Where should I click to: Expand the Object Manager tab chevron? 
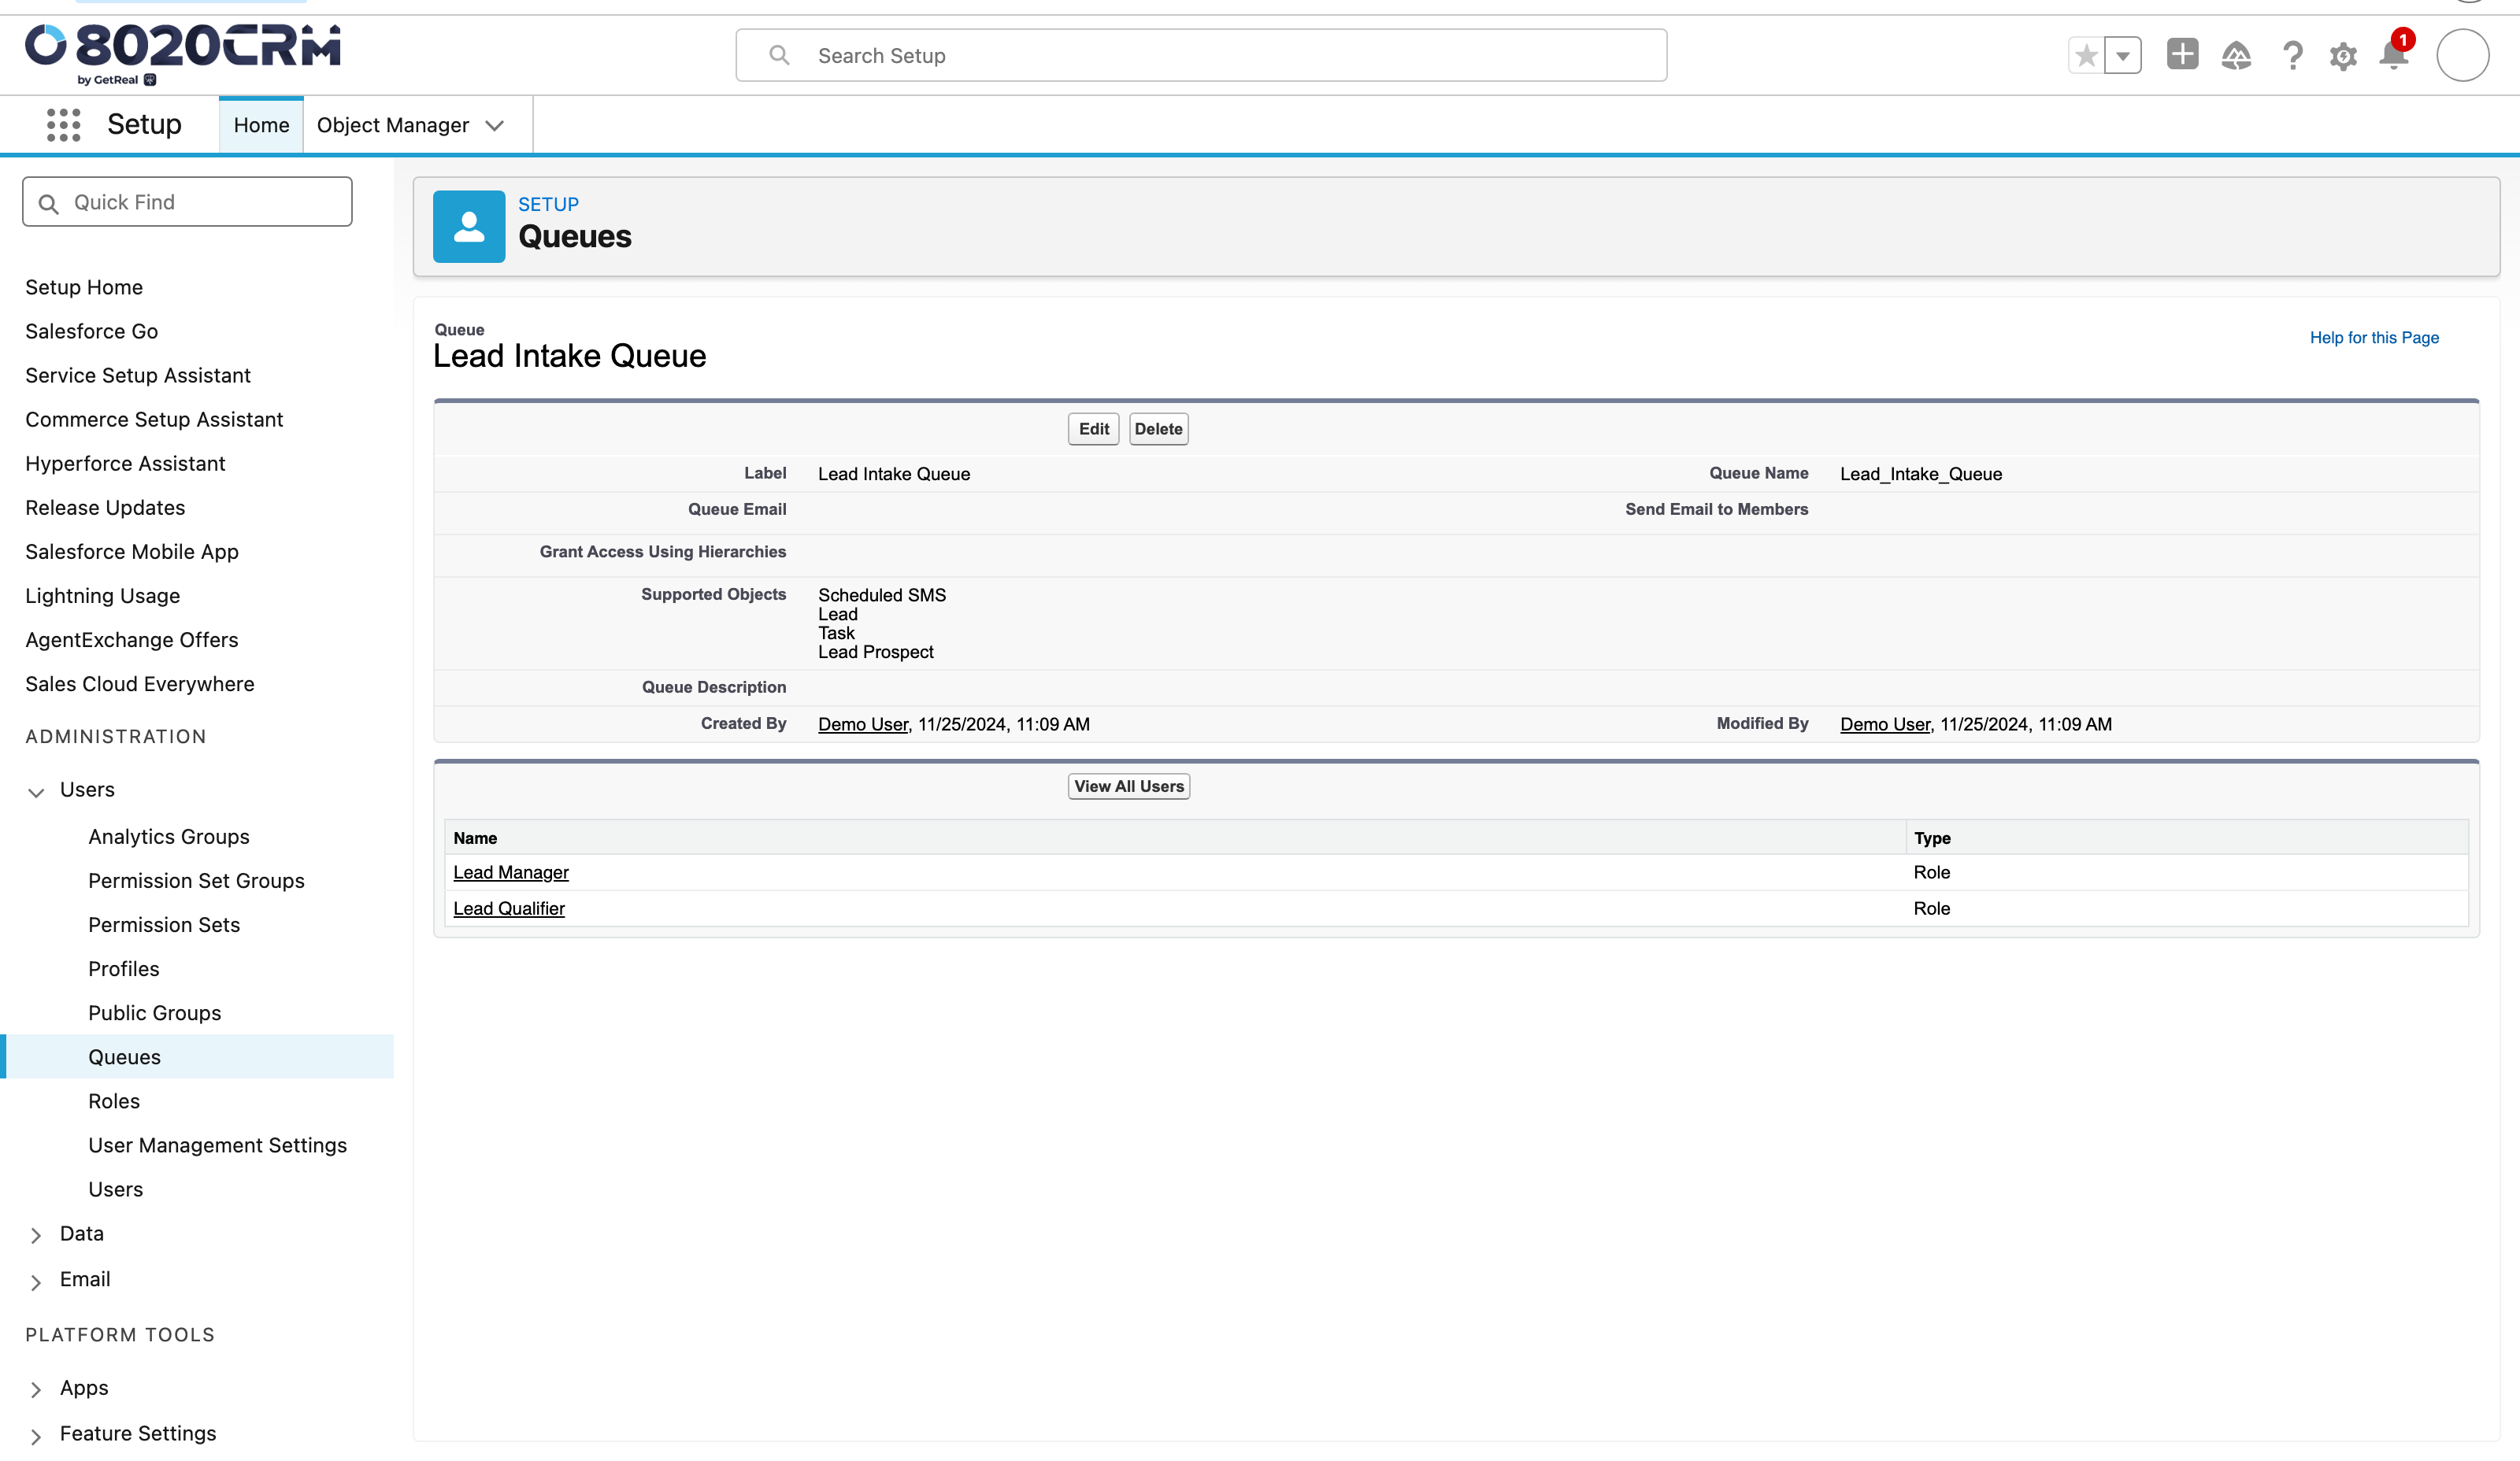coord(494,126)
